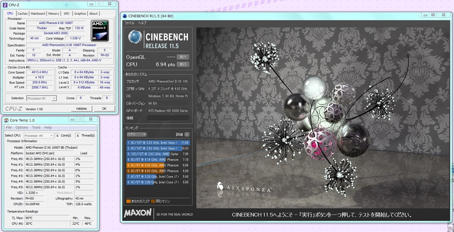Click the 情報 input field in CINEBENCH

click(168, 118)
